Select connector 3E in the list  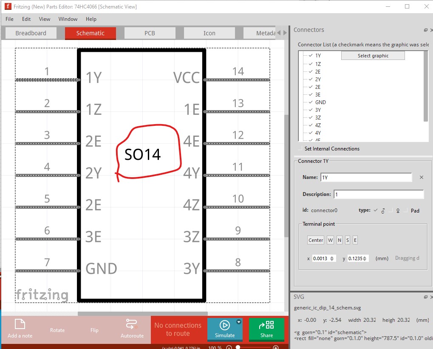pyautogui.click(x=318, y=94)
